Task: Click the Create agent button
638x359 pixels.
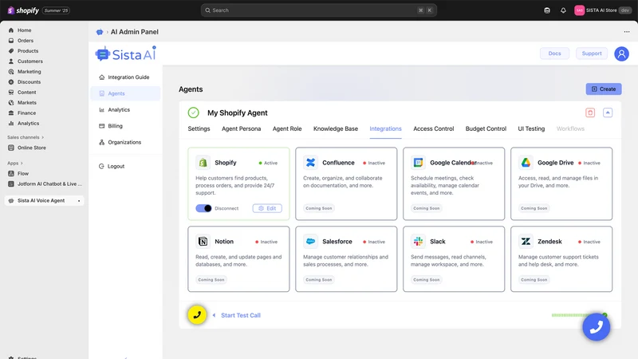Action: [604, 89]
